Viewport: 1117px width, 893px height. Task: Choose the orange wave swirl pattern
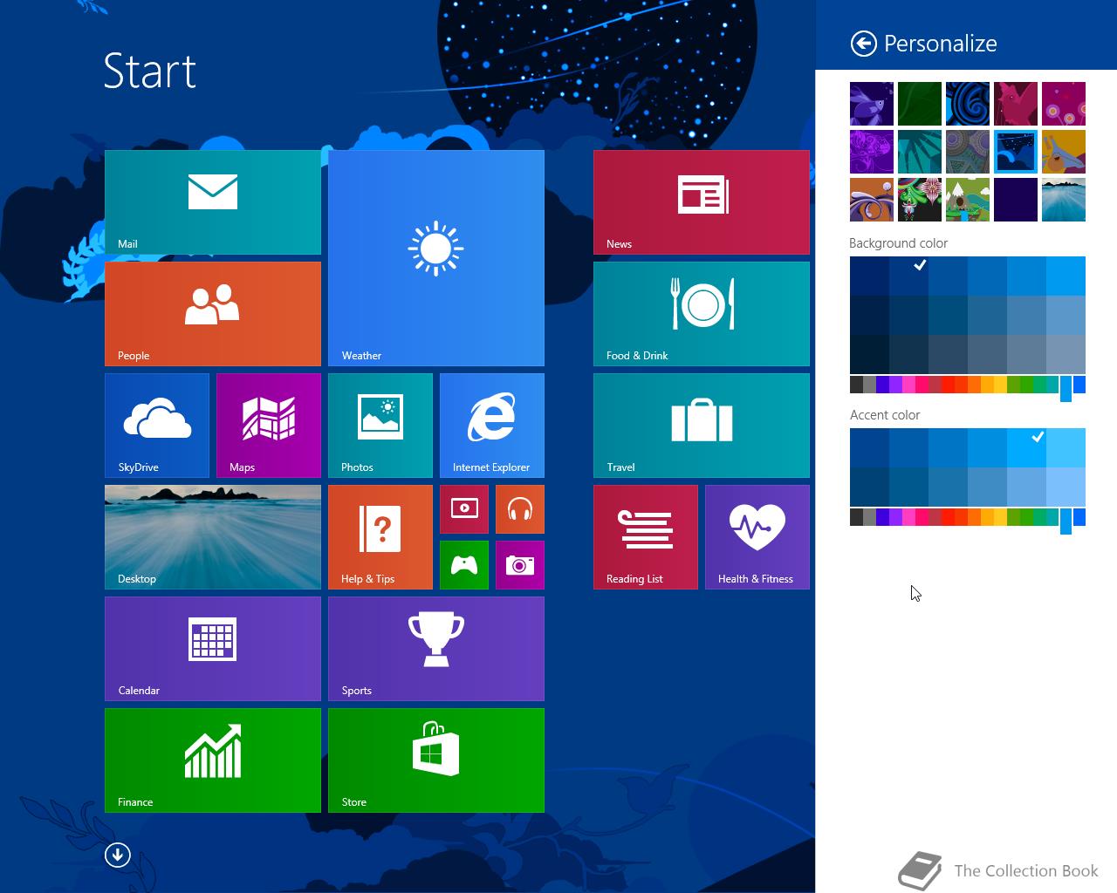tap(872, 200)
